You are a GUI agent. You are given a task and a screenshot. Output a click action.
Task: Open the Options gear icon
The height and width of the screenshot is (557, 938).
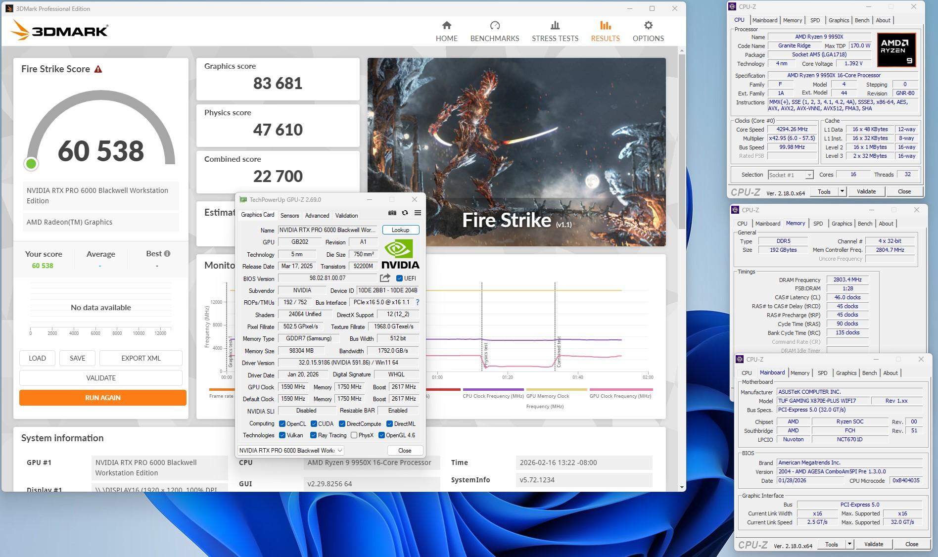click(x=648, y=26)
